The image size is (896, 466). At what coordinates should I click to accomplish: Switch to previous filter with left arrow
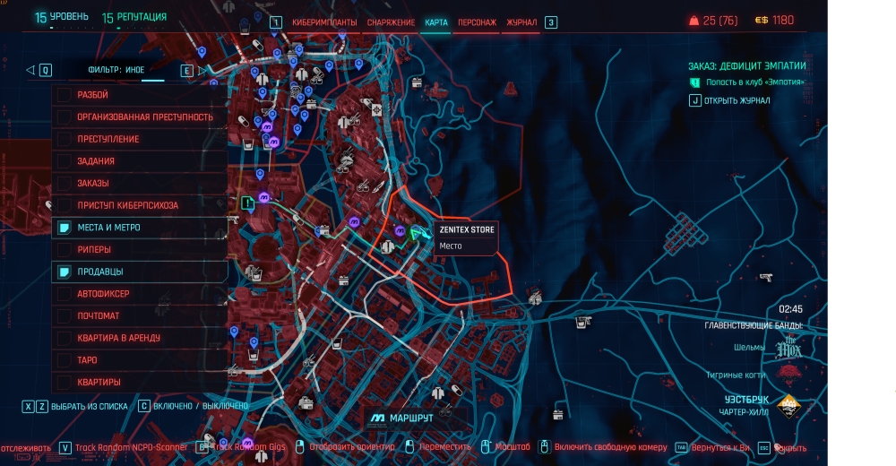point(30,70)
